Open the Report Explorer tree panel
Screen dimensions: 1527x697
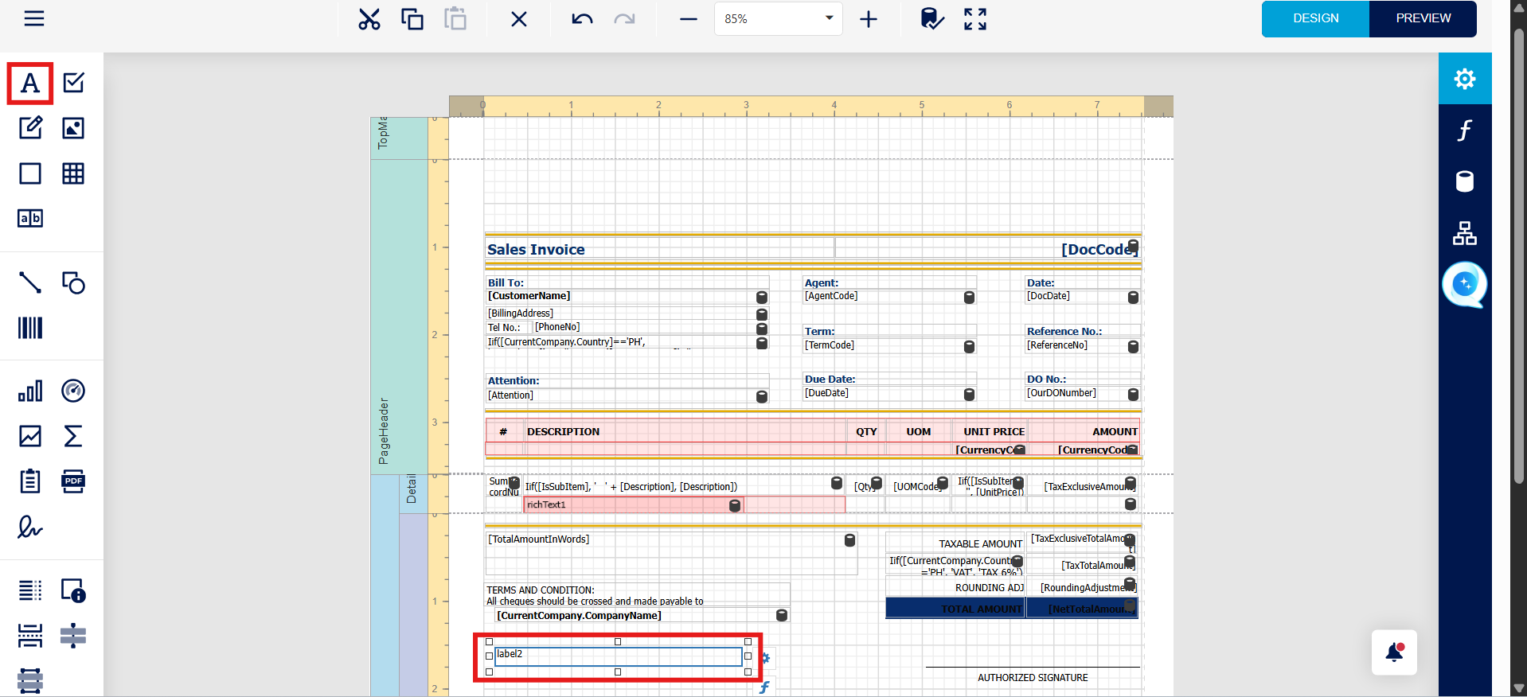[x=1464, y=233]
